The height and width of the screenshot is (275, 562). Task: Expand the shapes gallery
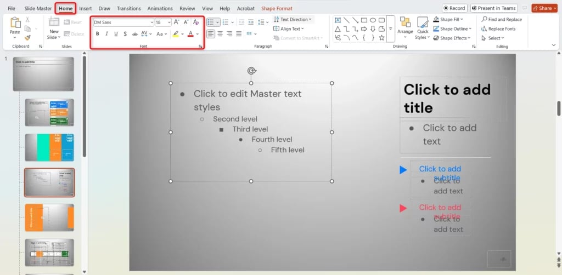391,29
